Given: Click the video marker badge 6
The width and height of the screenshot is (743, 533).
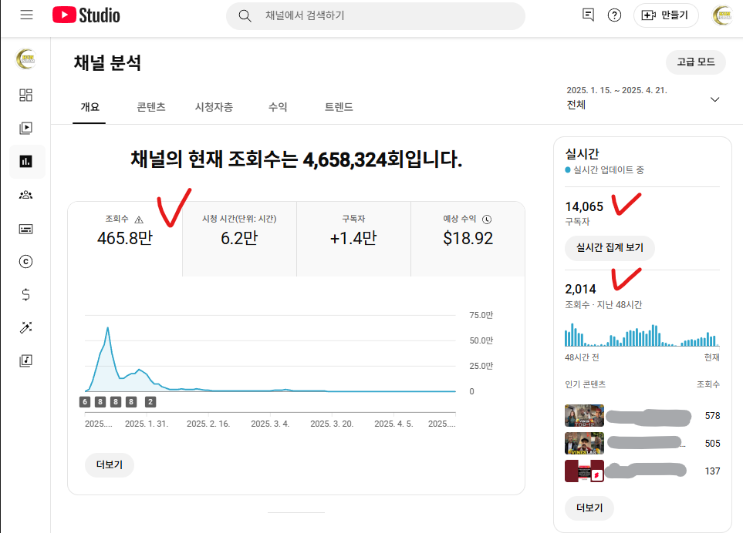Looking at the screenshot, I should click(85, 402).
